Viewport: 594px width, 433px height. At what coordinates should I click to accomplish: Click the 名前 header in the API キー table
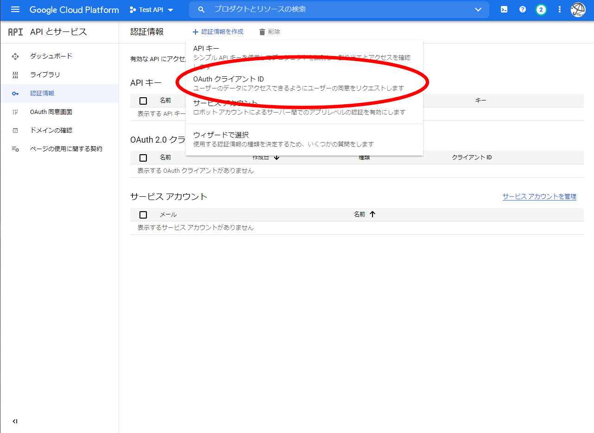[165, 100]
